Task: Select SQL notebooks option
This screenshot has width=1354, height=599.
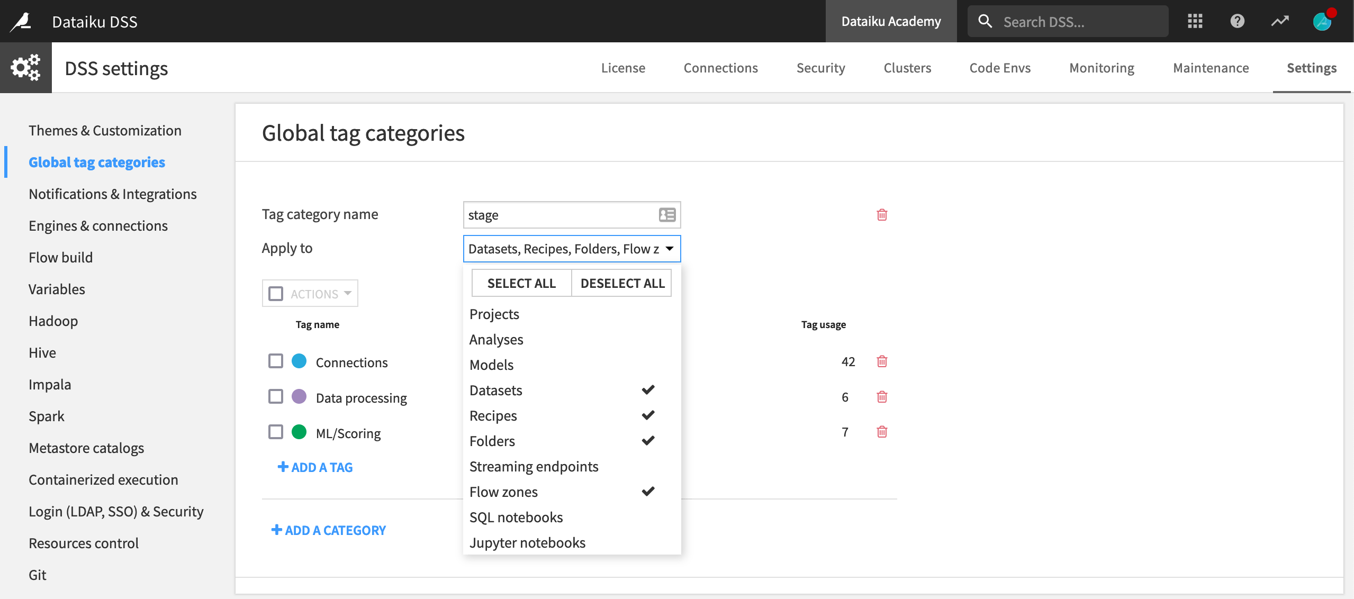Action: (x=572, y=517)
